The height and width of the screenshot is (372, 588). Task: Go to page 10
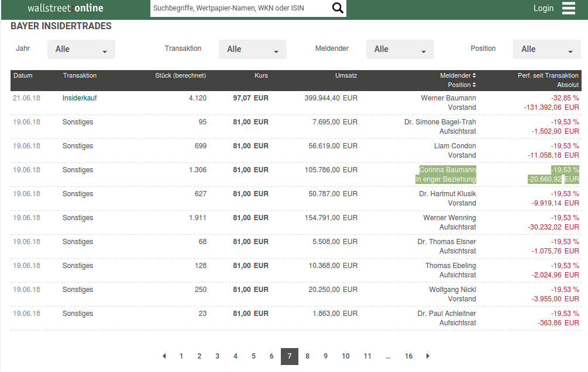coord(345,356)
